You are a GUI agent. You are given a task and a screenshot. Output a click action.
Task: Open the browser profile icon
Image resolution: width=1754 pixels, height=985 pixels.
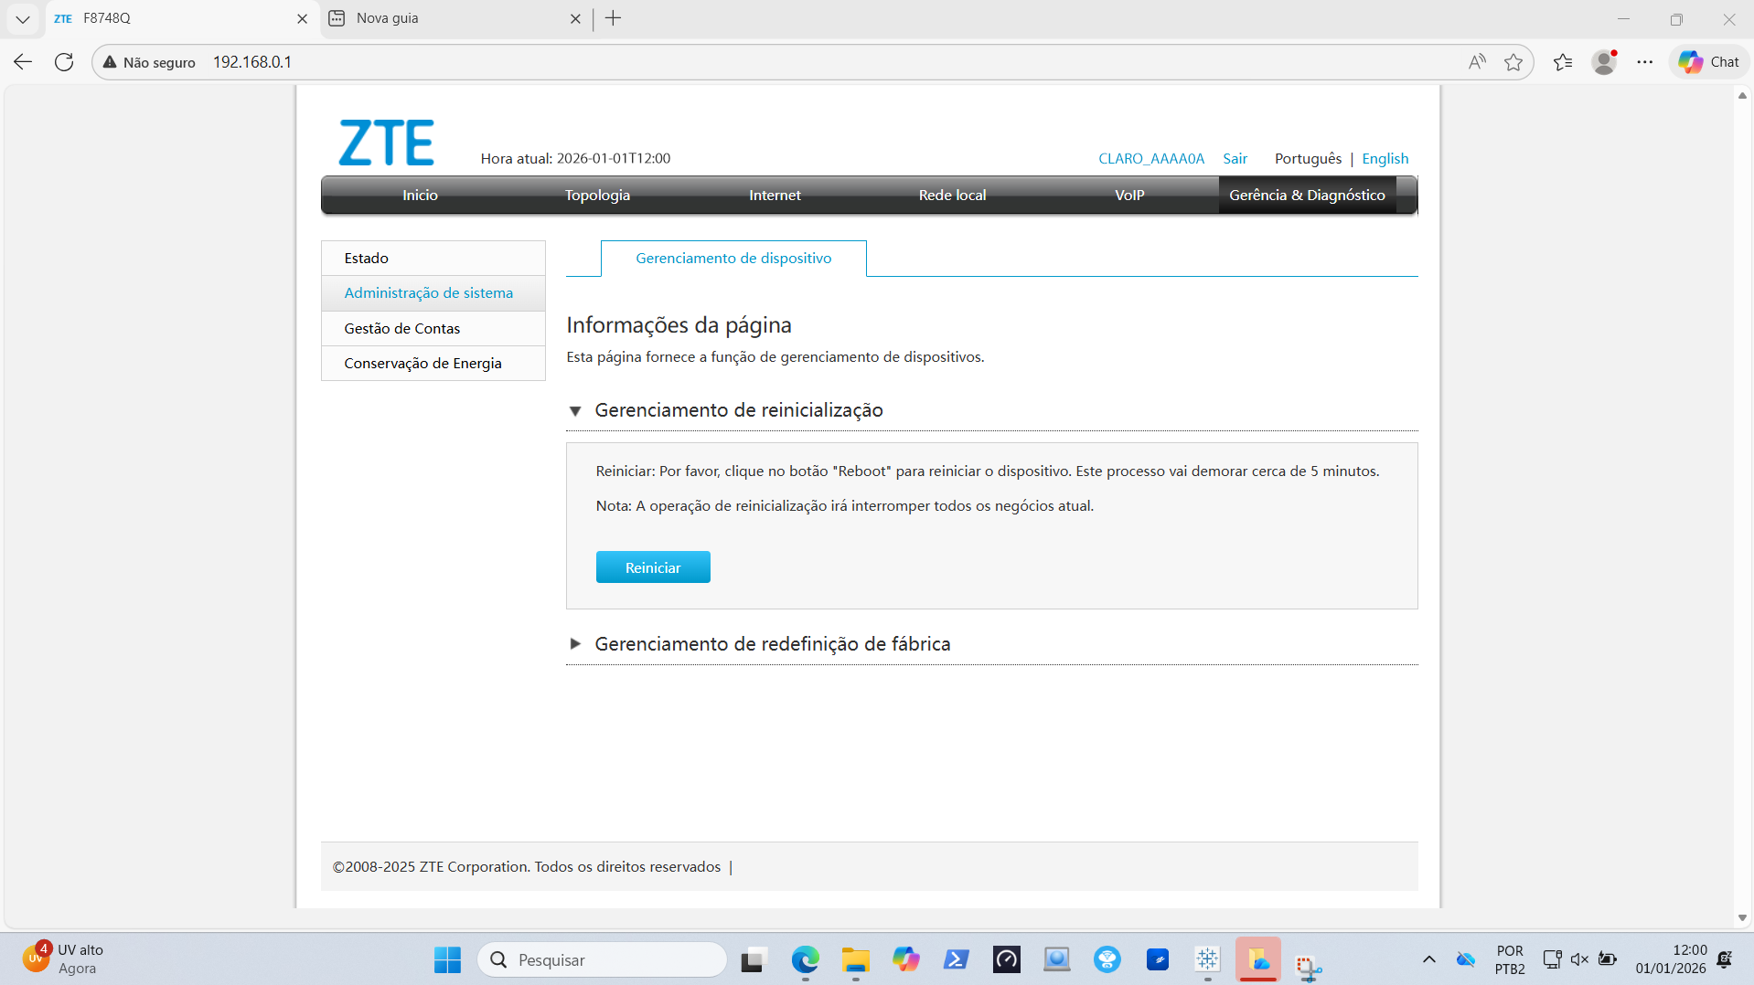(x=1605, y=61)
